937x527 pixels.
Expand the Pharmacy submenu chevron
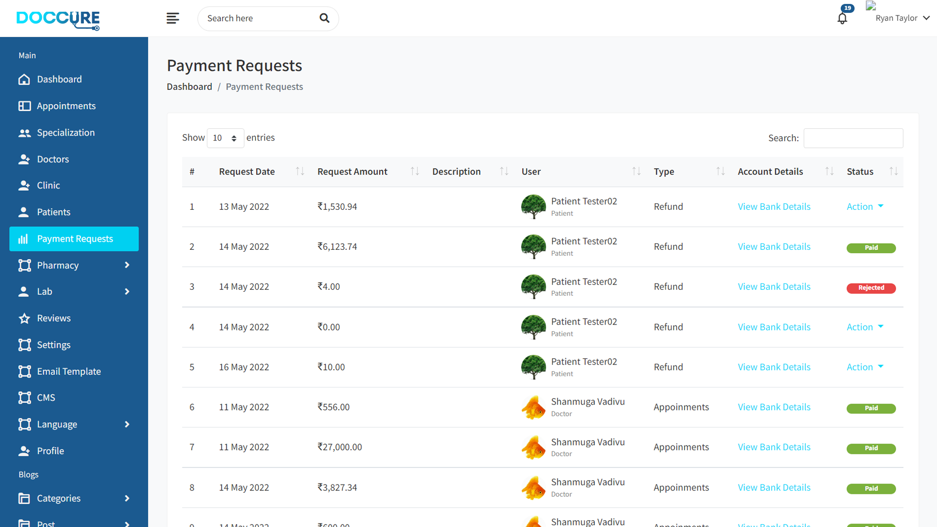tap(127, 265)
